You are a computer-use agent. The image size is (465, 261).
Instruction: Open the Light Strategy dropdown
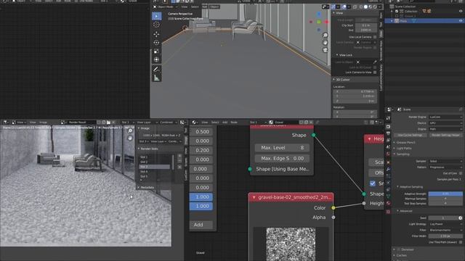pos(445,224)
